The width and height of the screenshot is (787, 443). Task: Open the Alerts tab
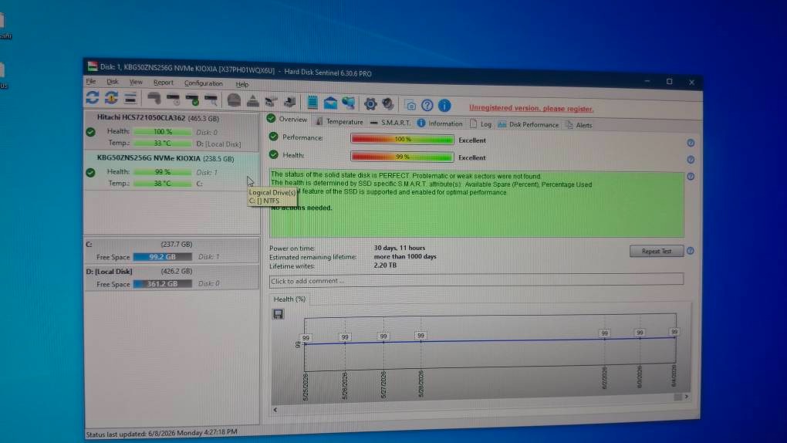[579, 125]
